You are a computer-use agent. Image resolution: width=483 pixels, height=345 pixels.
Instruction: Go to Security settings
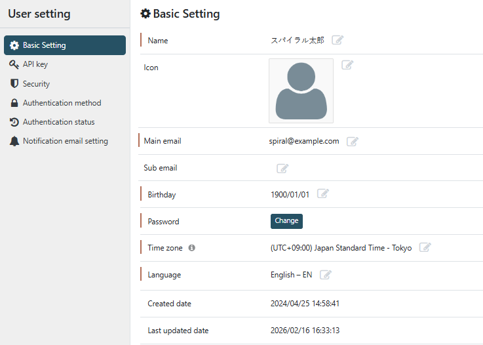point(36,84)
